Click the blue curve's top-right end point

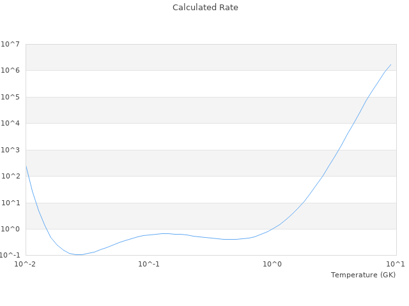[391, 64]
